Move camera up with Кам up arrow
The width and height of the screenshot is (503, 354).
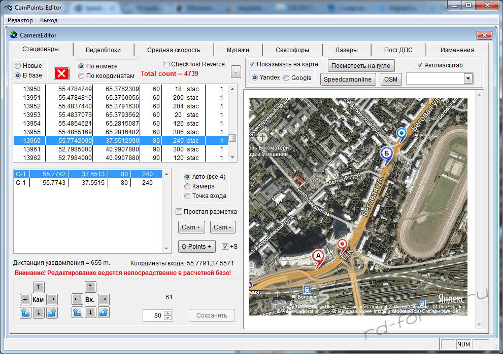[x=39, y=287]
